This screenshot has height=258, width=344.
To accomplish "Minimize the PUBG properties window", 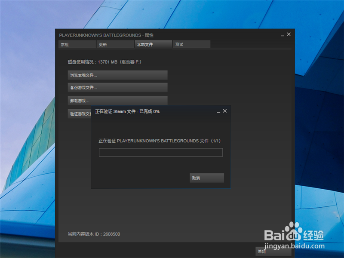I will [283, 35].
